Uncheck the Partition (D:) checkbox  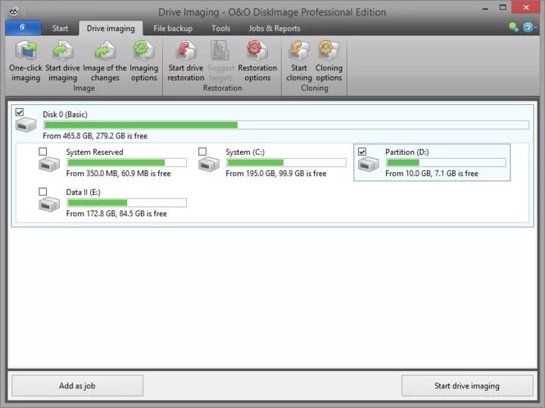[362, 152]
